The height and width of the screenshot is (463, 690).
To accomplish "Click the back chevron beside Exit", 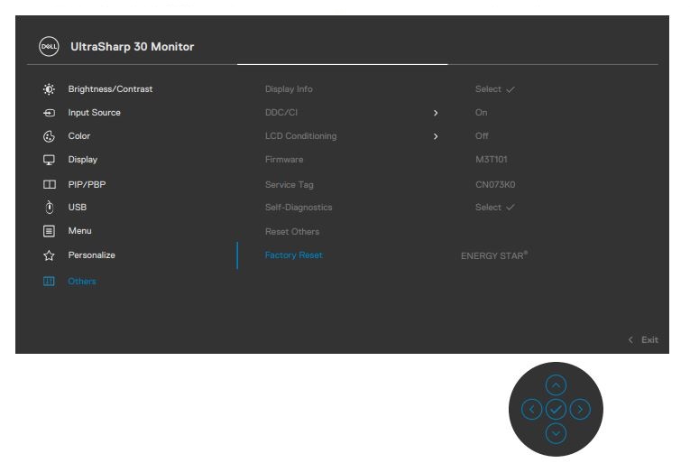I will pyautogui.click(x=630, y=339).
